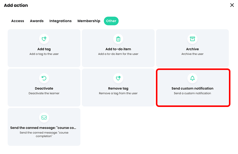The width and height of the screenshot is (238, 154).
Task: Choose the Deactivate the learner action
Action: click(x=44, y=88)
